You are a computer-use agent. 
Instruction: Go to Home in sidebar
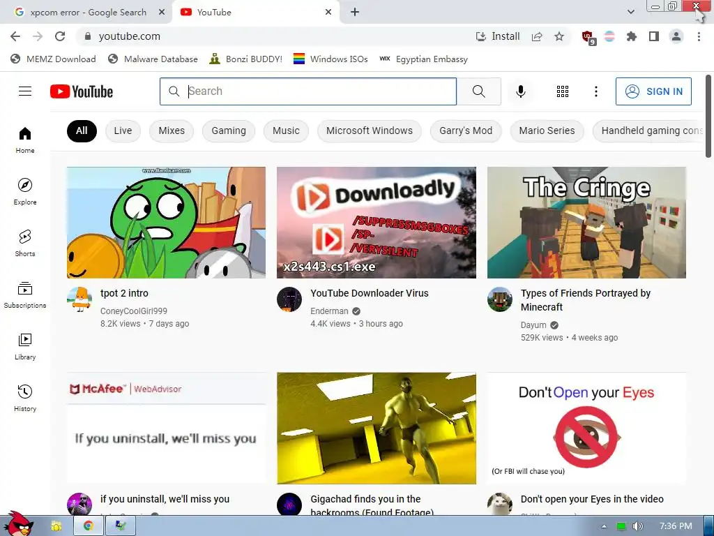25,140
